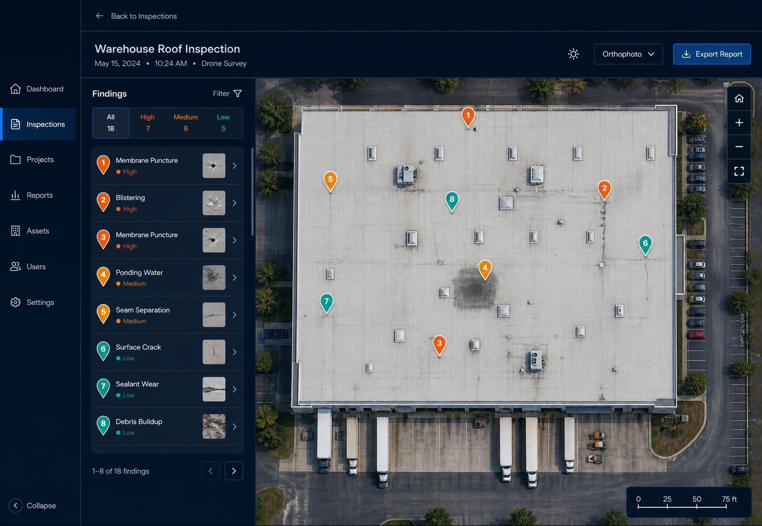The image size is (762, 526).
Task: Click list pin icon for Surface Crack
Action: click(103, 351)
